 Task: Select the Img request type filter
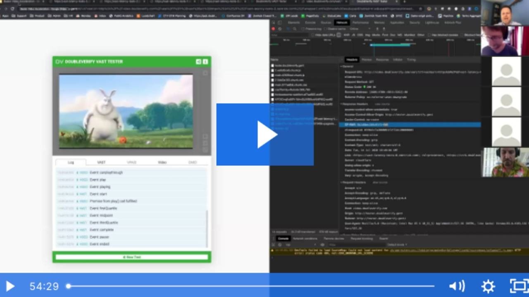(368, 35)
